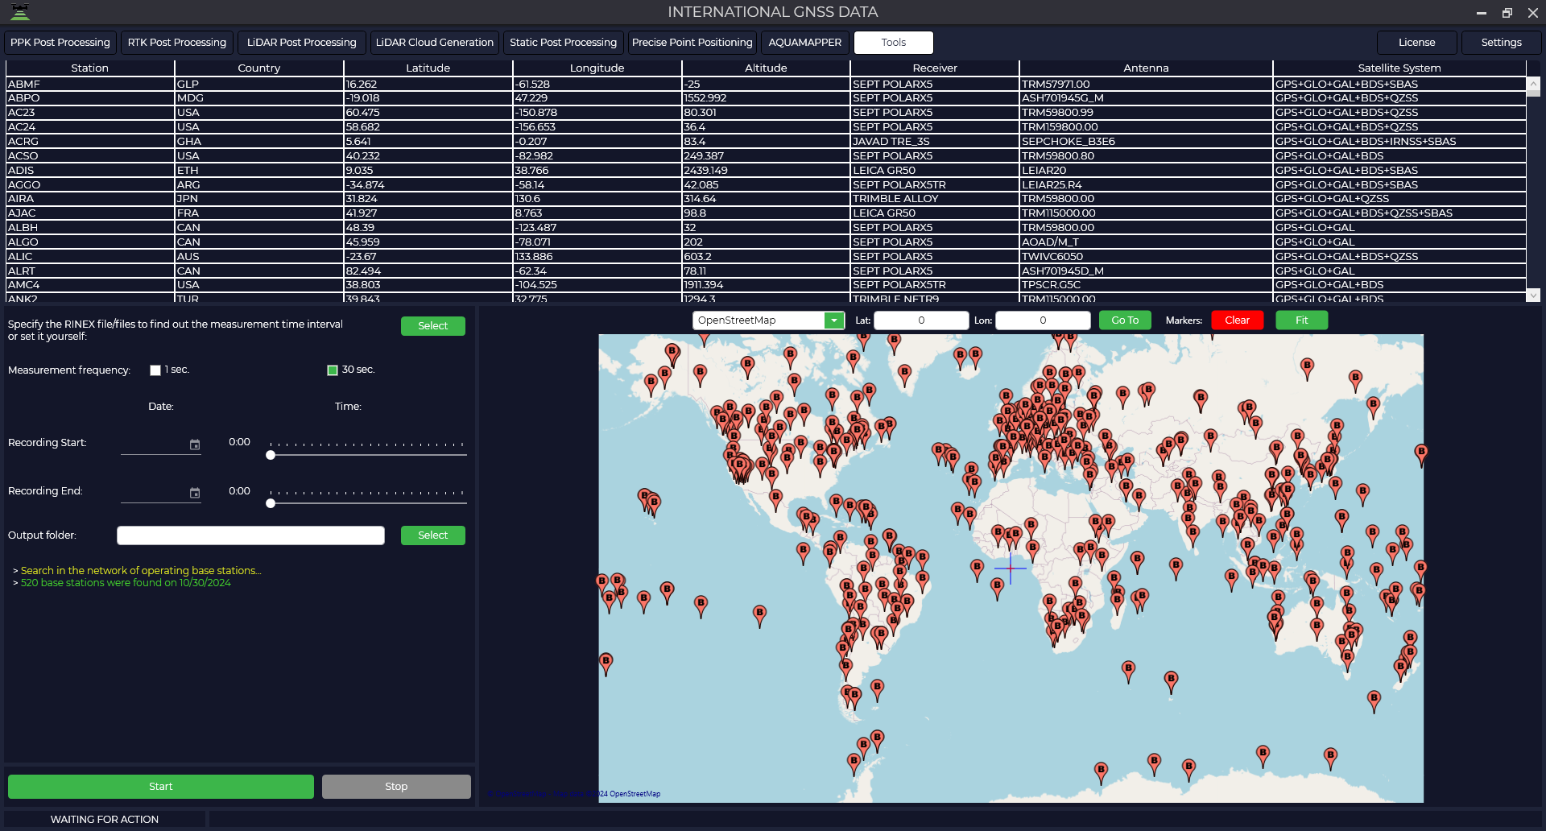Open the Recording End calendar picker

point(195,493)
